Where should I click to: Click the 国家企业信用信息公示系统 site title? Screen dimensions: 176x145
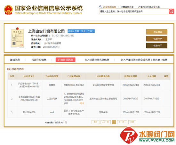[49, 8]
